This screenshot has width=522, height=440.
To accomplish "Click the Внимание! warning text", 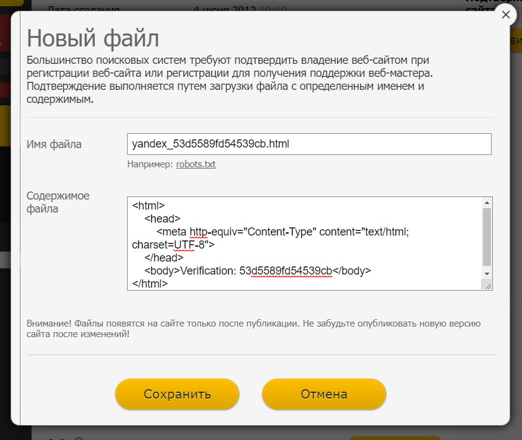I will [x=254, y=328].
